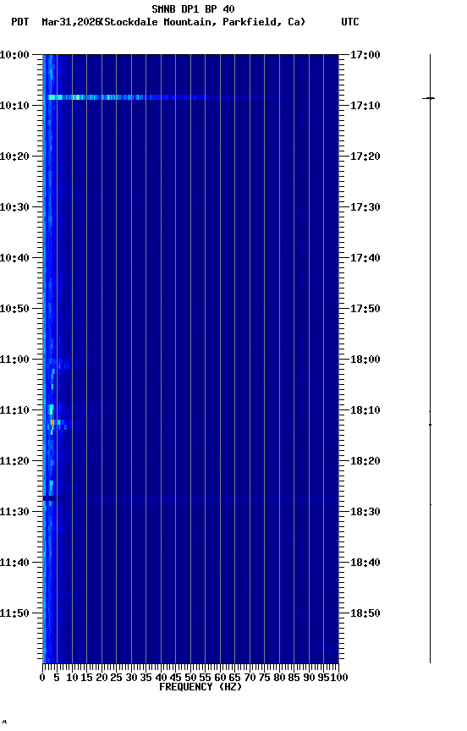This screenshot has width=467, height=731.
Task: Click the 17:50 UTC time label
Action: [365, 309]
